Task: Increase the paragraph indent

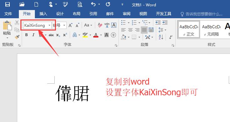Action: 165,22
